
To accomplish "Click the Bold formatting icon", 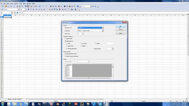I will (x=28, y=9).
